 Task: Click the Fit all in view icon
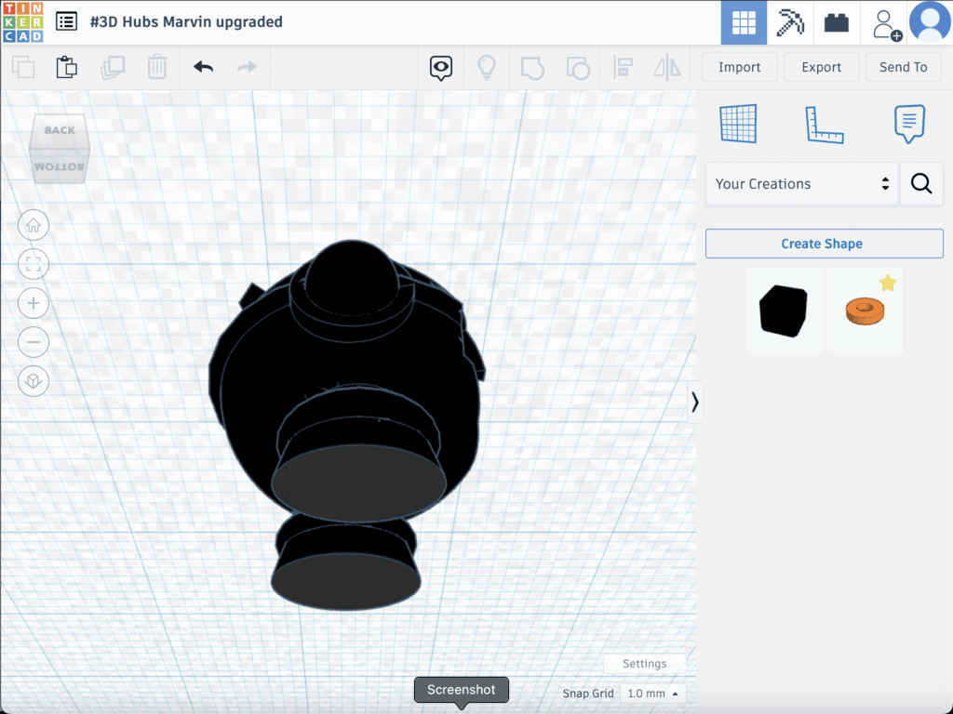(x=34, y=264)
